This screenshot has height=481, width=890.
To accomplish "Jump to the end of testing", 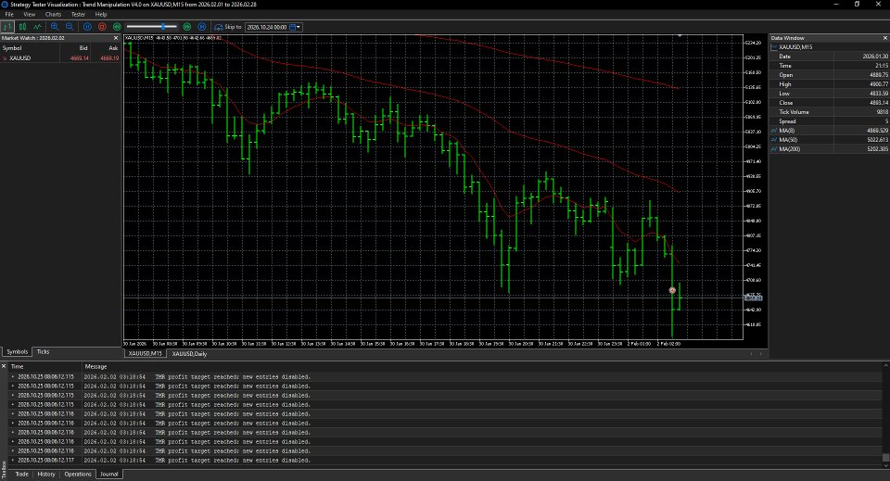I will point(201,27).
